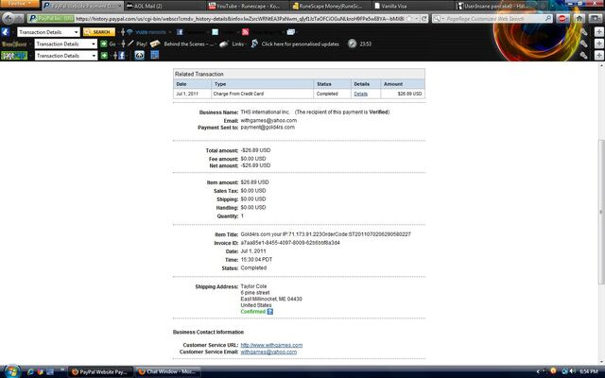Click the PageRage logo on third toolbar

tap(14, 56)
